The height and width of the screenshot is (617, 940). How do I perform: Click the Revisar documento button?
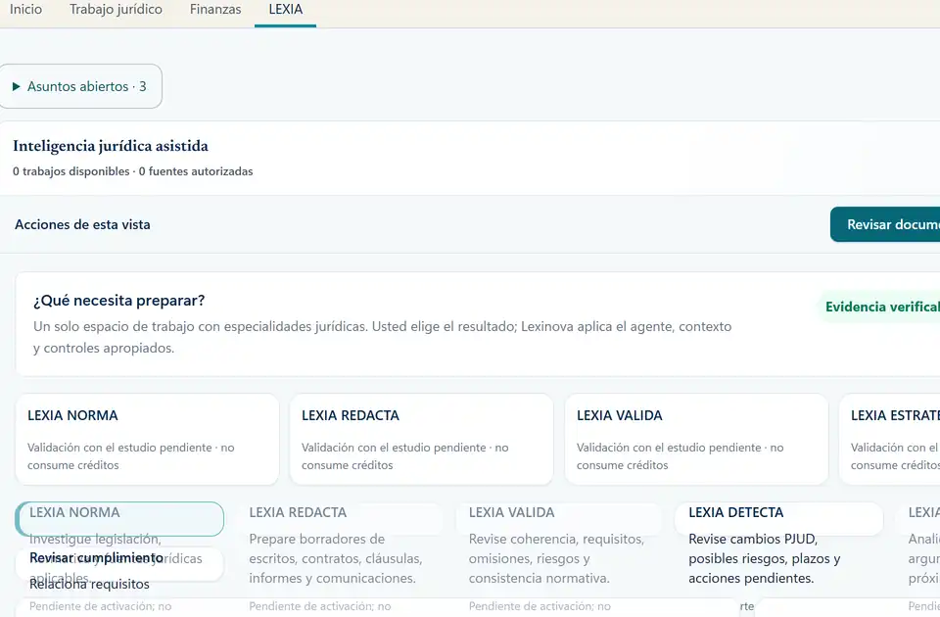click(885, 225)
